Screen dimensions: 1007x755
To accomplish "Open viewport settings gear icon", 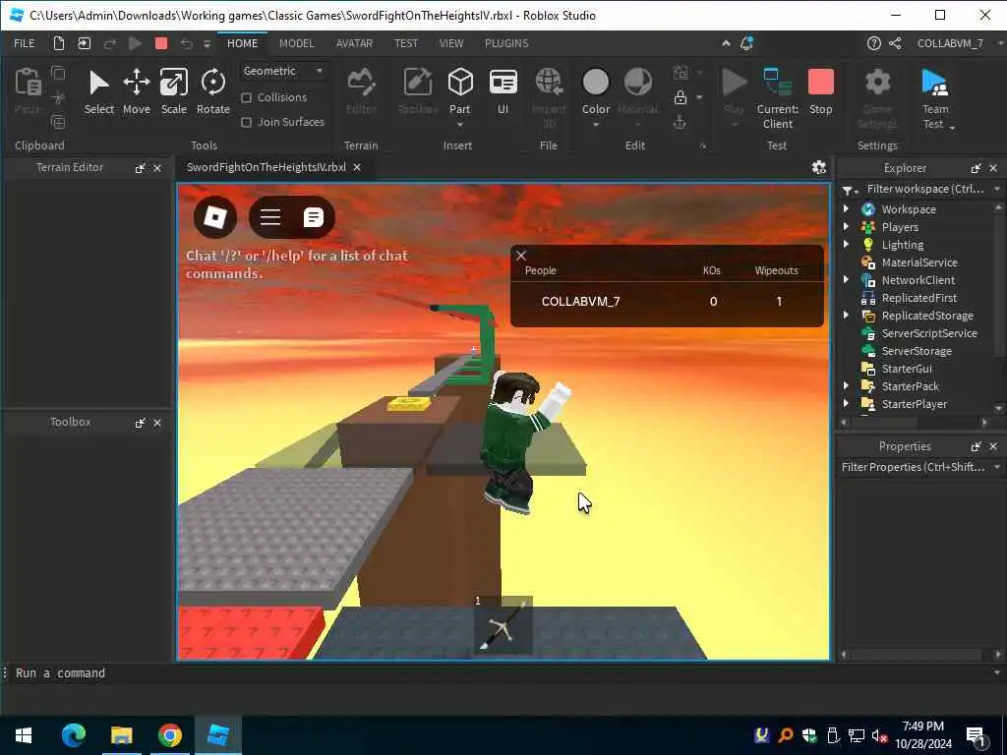I will (819, 167).
